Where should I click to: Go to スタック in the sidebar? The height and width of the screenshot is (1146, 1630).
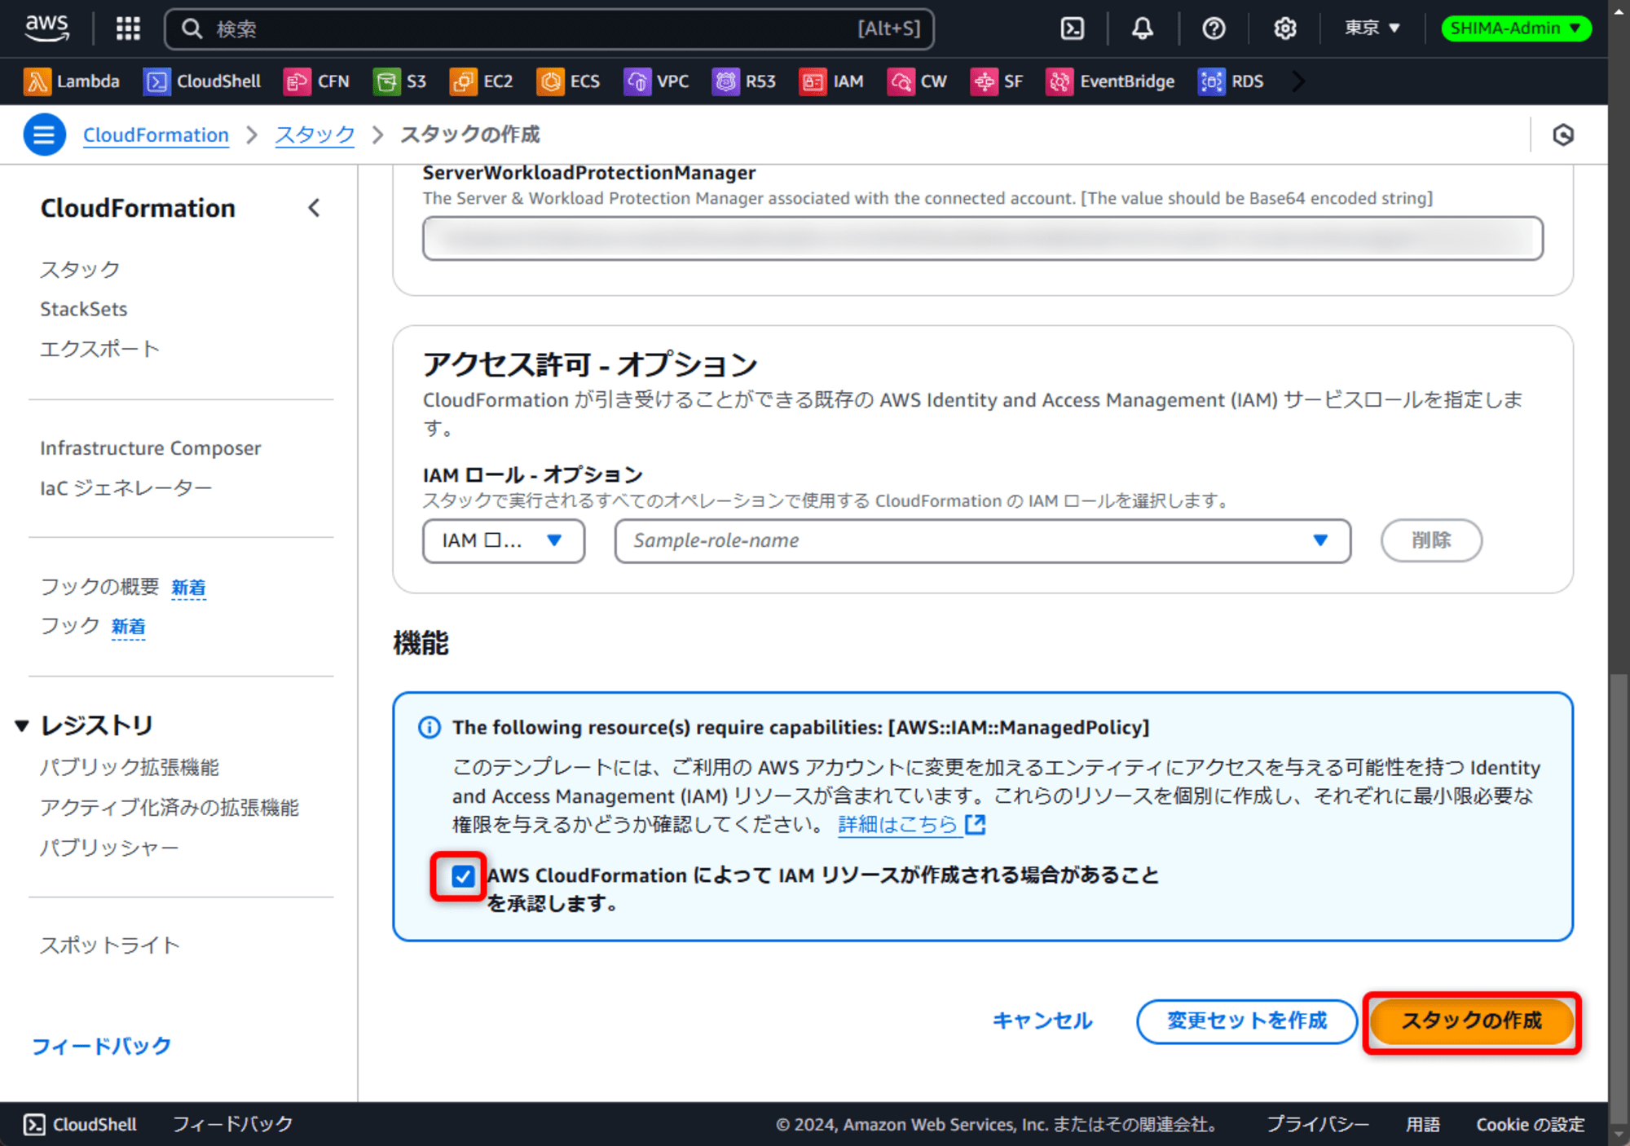(x=80, y=269)
